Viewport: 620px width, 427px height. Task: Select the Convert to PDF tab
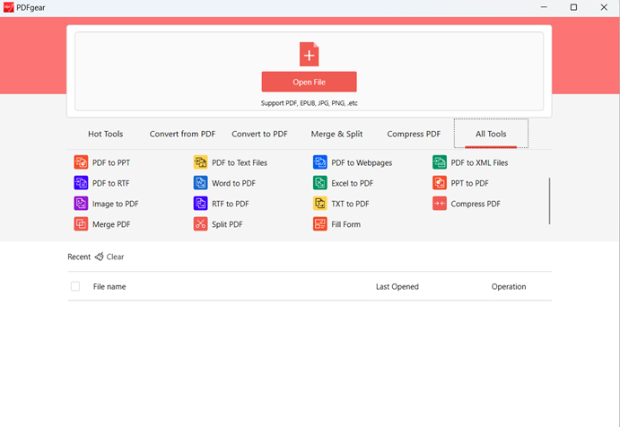259,134
